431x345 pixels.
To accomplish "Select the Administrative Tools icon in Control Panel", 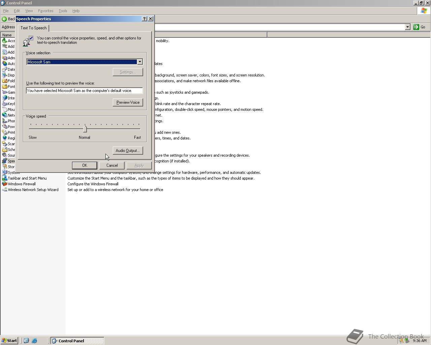I will click(5, 58).
